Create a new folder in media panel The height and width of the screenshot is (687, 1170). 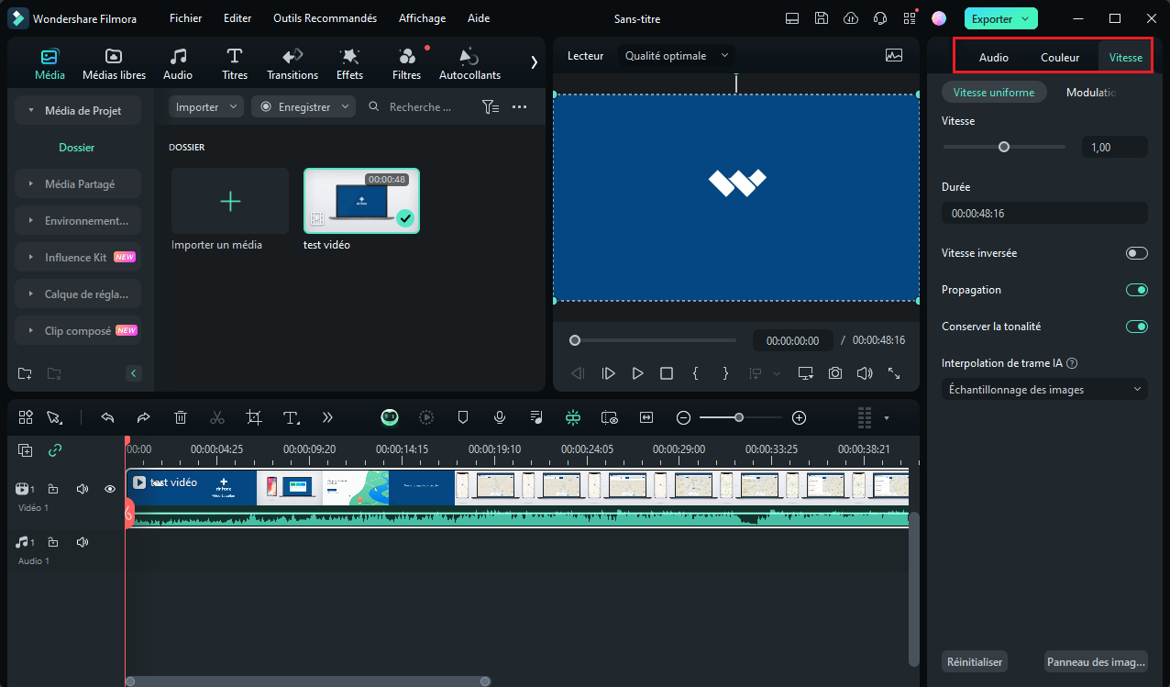pyautogui.click(x=25, y=373)
